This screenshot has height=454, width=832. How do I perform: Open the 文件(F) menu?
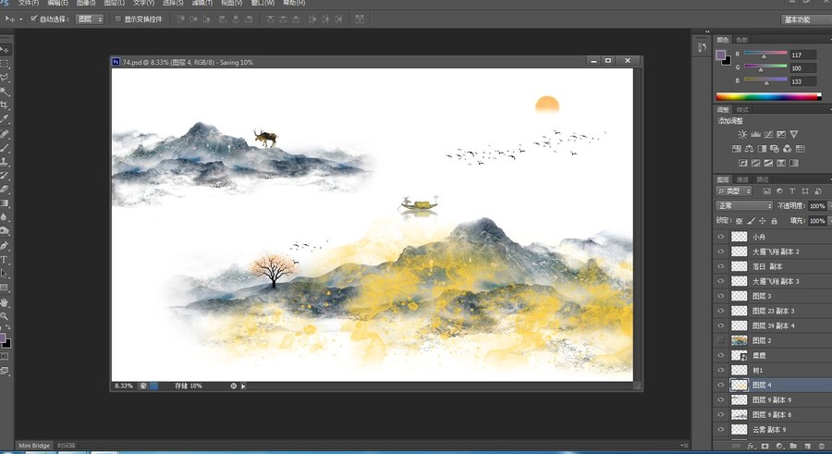(29, 3)
